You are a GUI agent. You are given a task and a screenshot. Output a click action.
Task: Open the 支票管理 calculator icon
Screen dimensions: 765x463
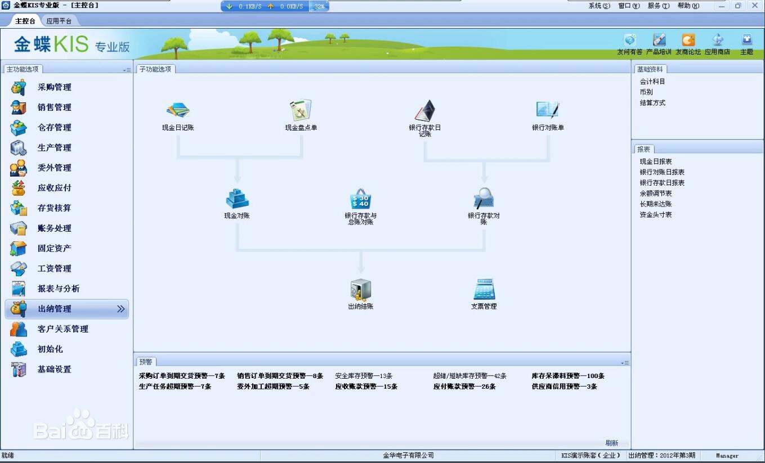[x=484, y=289]
